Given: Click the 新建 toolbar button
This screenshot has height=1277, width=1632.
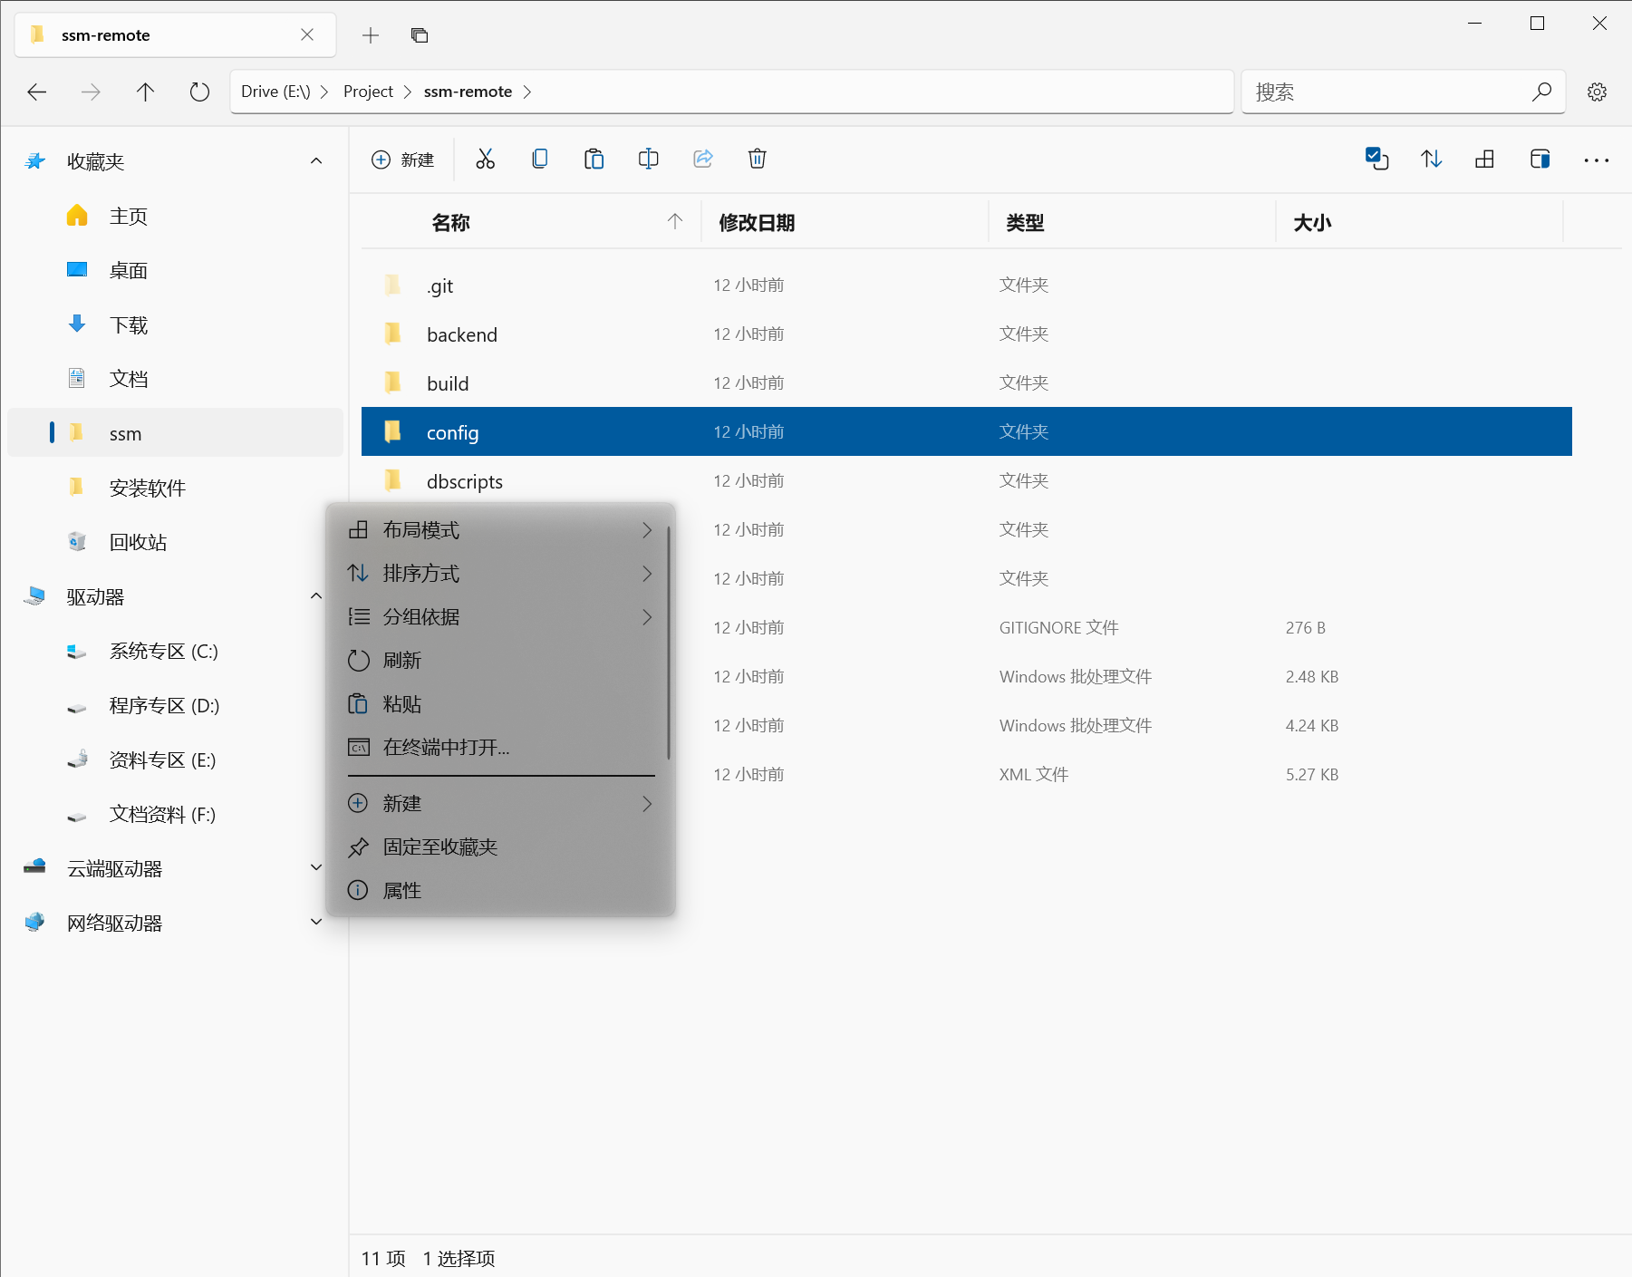Looking at the screenshot, I should 402,159.
